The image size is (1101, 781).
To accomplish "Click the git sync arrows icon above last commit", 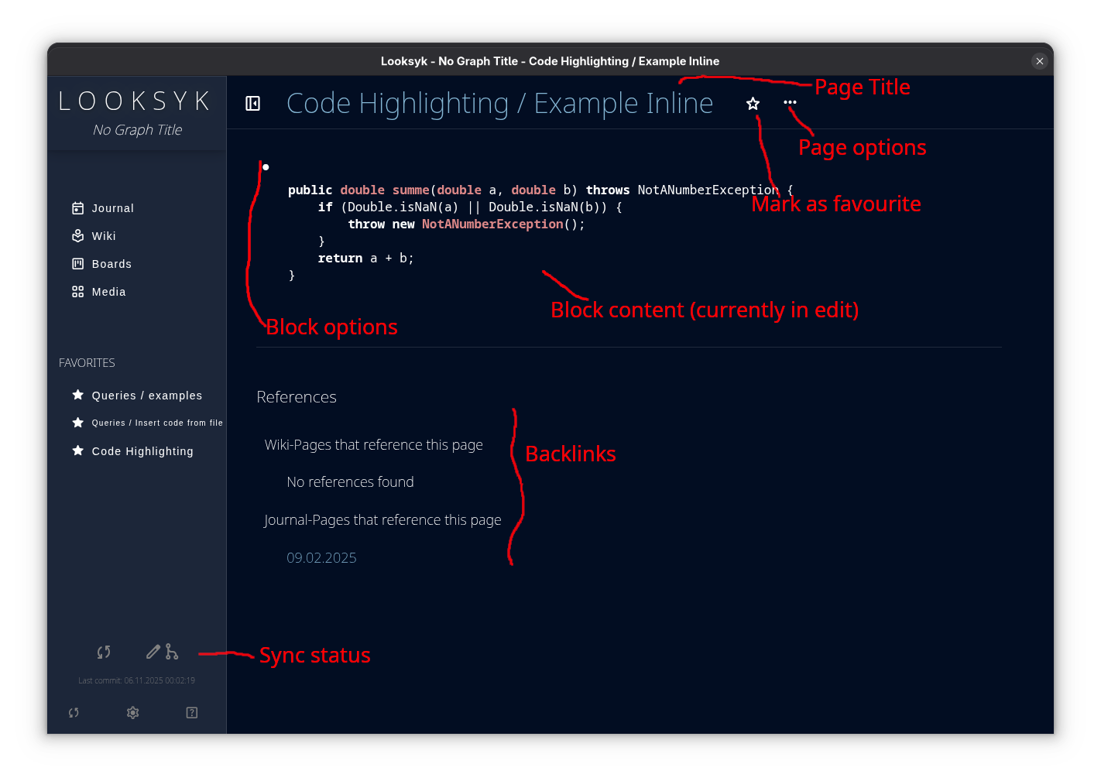I will (x=104, y=653).
